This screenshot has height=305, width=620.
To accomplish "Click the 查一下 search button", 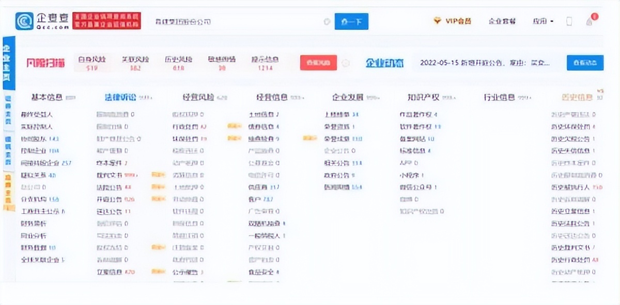I will 351,22.
